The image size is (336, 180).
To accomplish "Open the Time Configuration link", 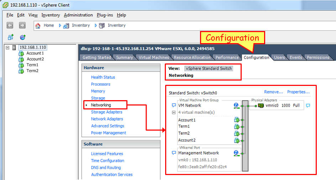I will click(107, 160).
